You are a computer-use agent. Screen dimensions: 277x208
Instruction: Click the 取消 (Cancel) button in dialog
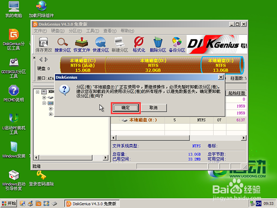tap(153, 108)
